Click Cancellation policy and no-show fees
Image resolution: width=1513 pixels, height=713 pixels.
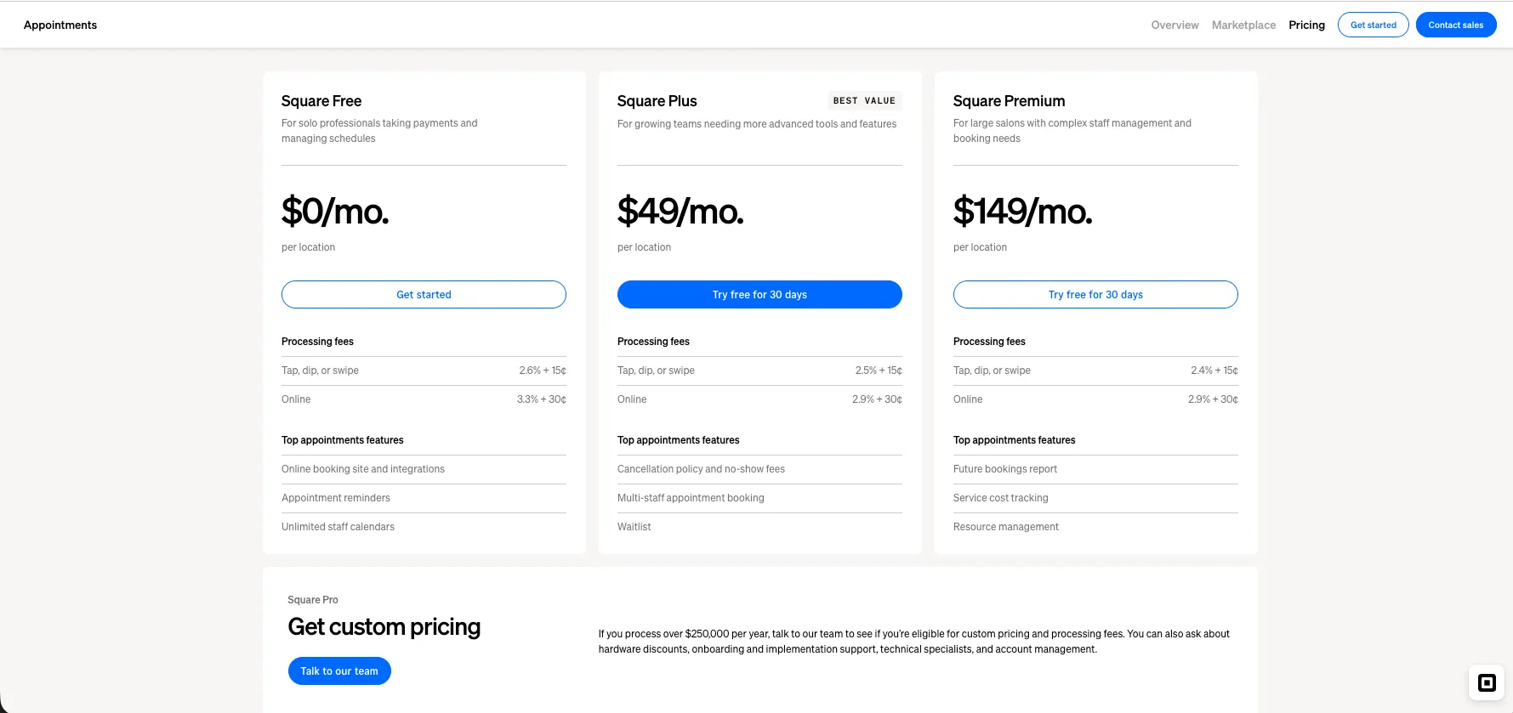[701, 469]
